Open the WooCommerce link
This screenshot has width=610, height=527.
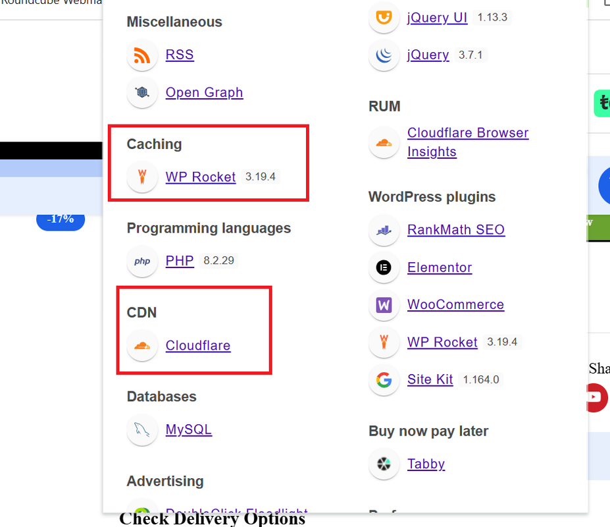pyautogui.click(x=455, y=304)
